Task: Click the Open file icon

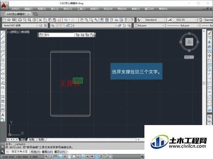Action: pos(9,20)
